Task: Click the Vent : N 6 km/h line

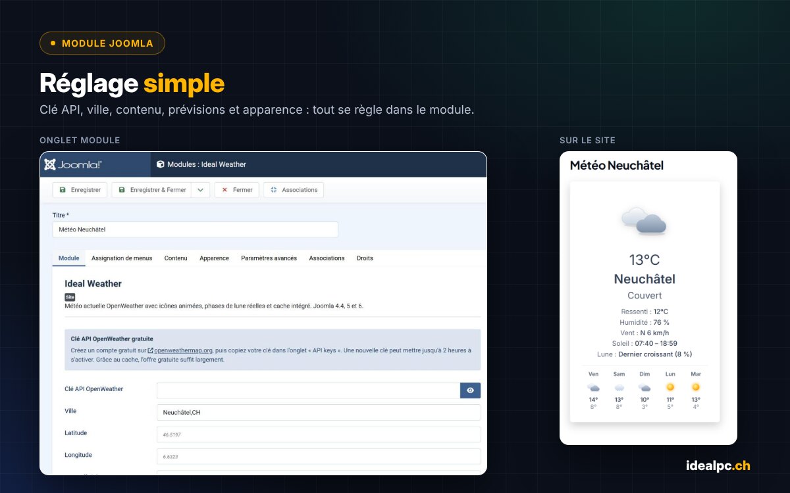Action: 645,333
